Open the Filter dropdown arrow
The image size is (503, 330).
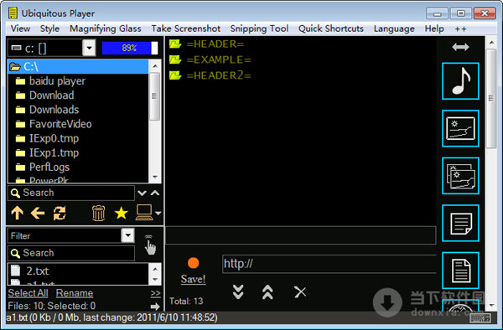click(128, 235)
